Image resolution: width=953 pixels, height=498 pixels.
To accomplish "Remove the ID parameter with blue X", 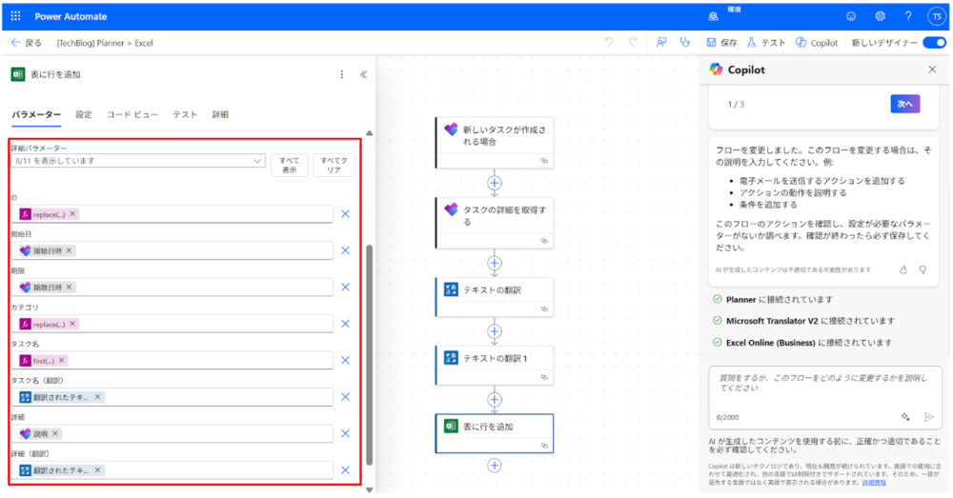I will pyautogui.click(x=345, y=214).
